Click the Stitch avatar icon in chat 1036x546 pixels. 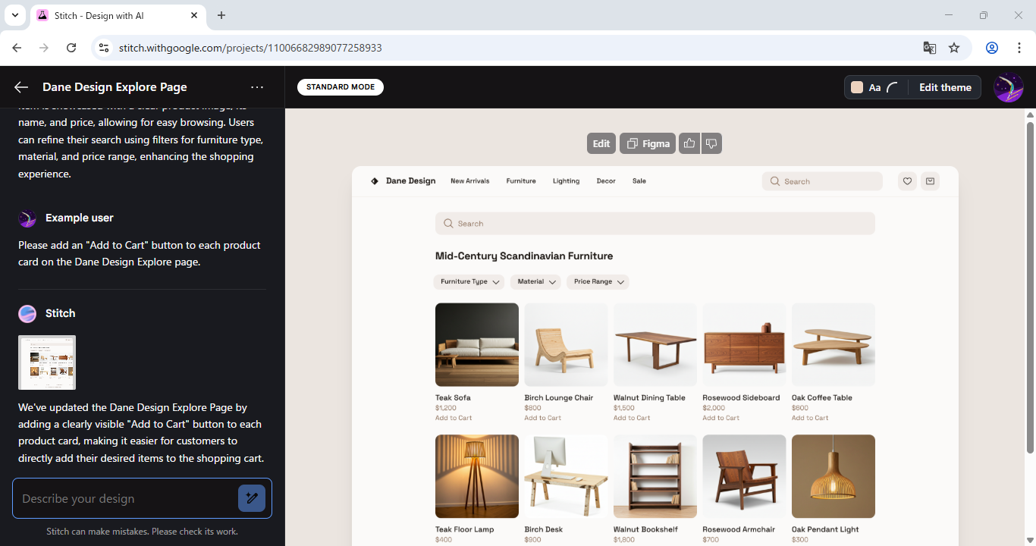click(27, 313)
